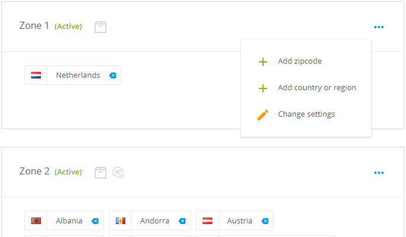Remove Austria from Zone 2

point(265,221)
